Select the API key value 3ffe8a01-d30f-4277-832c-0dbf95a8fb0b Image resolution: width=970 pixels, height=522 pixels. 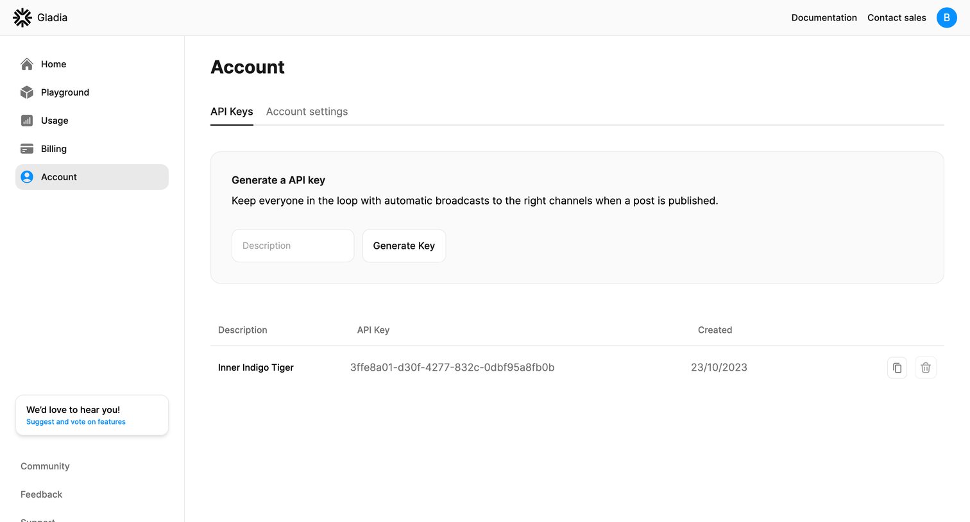point(452,367)
